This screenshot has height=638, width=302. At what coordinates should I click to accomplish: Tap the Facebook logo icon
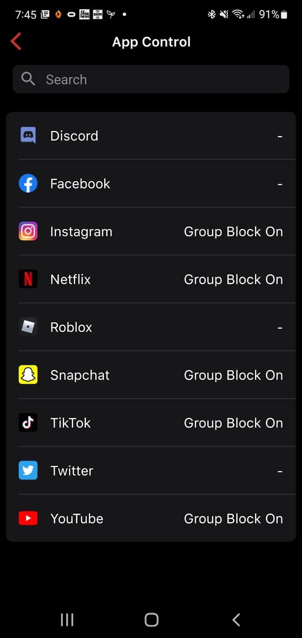[28, 183]
